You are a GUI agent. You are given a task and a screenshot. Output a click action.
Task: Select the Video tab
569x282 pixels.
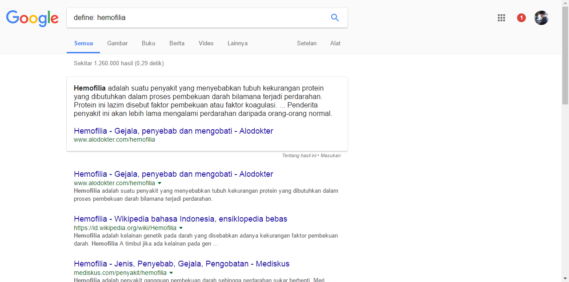[x=206, y=43]
